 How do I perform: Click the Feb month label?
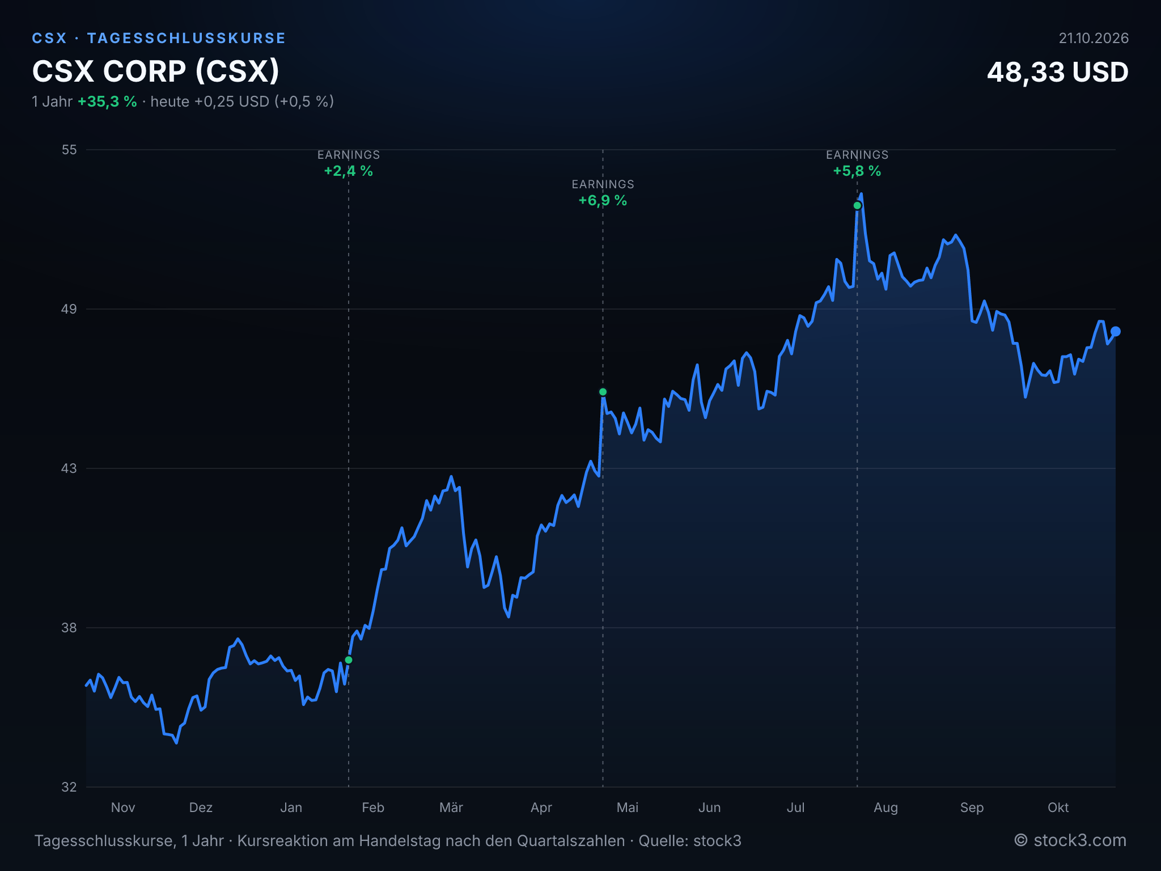click(373, 807)
